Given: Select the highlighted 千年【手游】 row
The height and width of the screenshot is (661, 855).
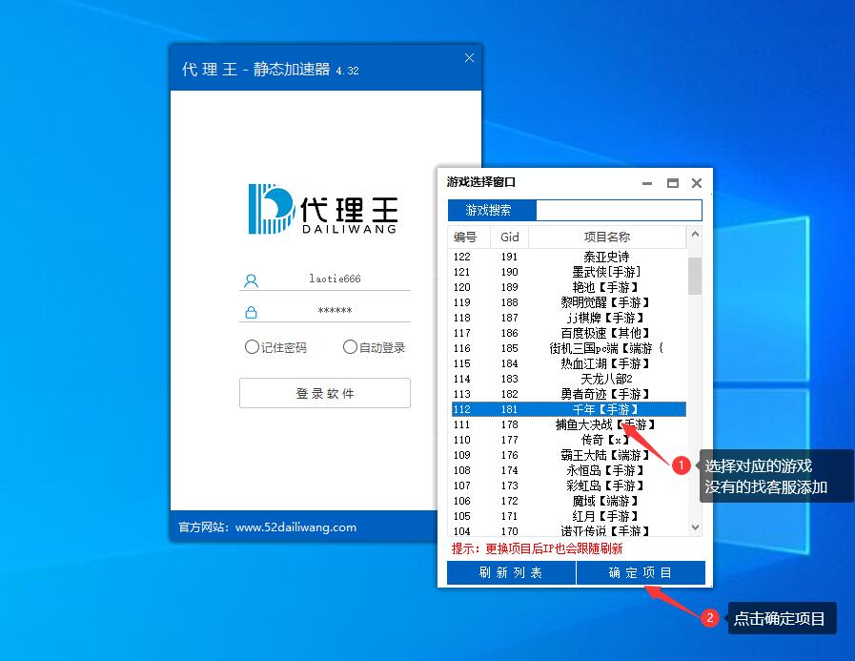Looking at the screenshot, I should coord(569,409).
